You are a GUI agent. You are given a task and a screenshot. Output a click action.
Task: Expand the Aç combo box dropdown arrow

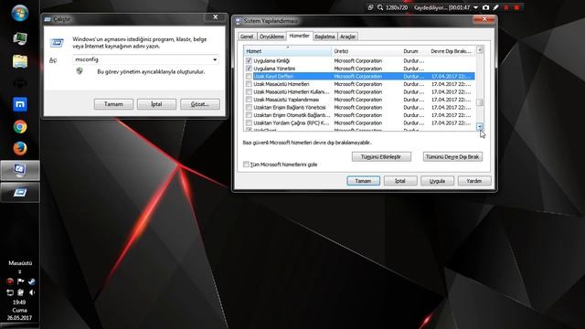pos(215,59)
